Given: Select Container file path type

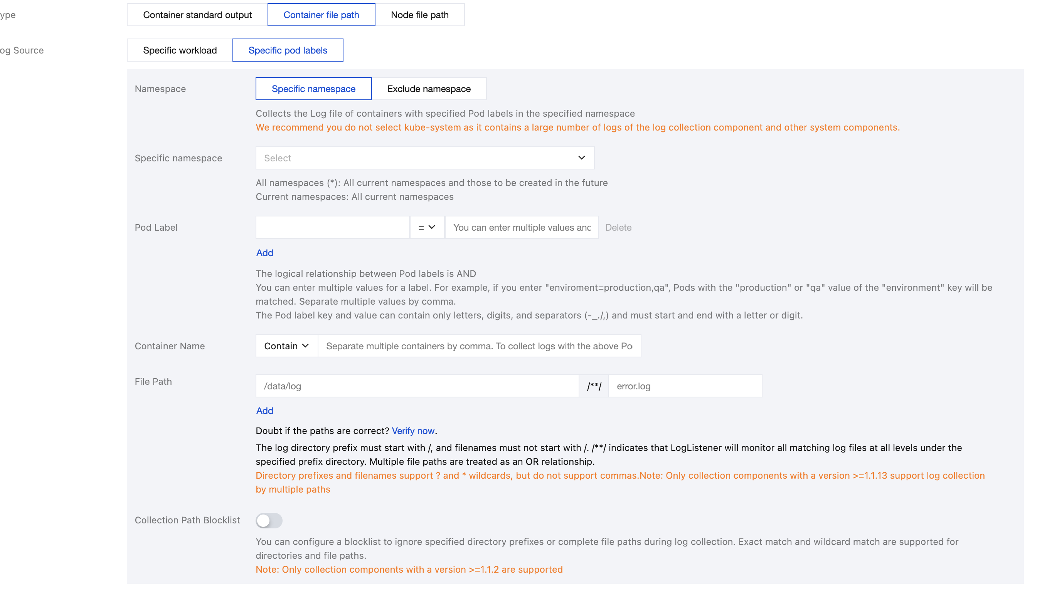Looking at the screenshot, I should 321,15.
